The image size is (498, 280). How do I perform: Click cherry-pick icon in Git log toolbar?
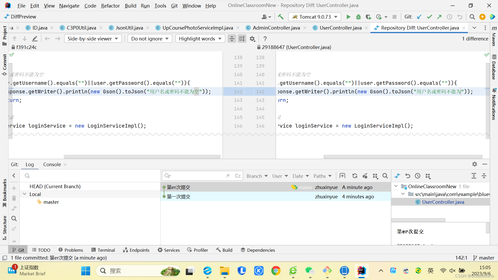365,176
